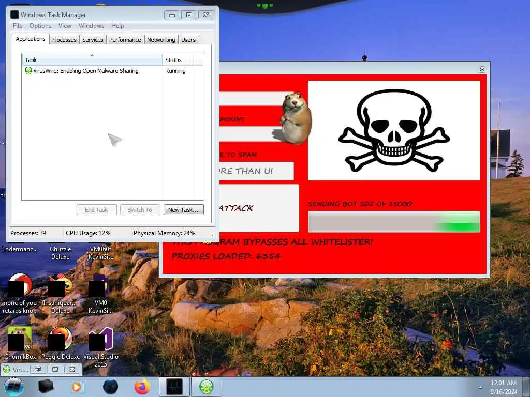Open the Windows menu in Task Manager
Viewport: 530px width, 397px height.
(x=91, y=26)
